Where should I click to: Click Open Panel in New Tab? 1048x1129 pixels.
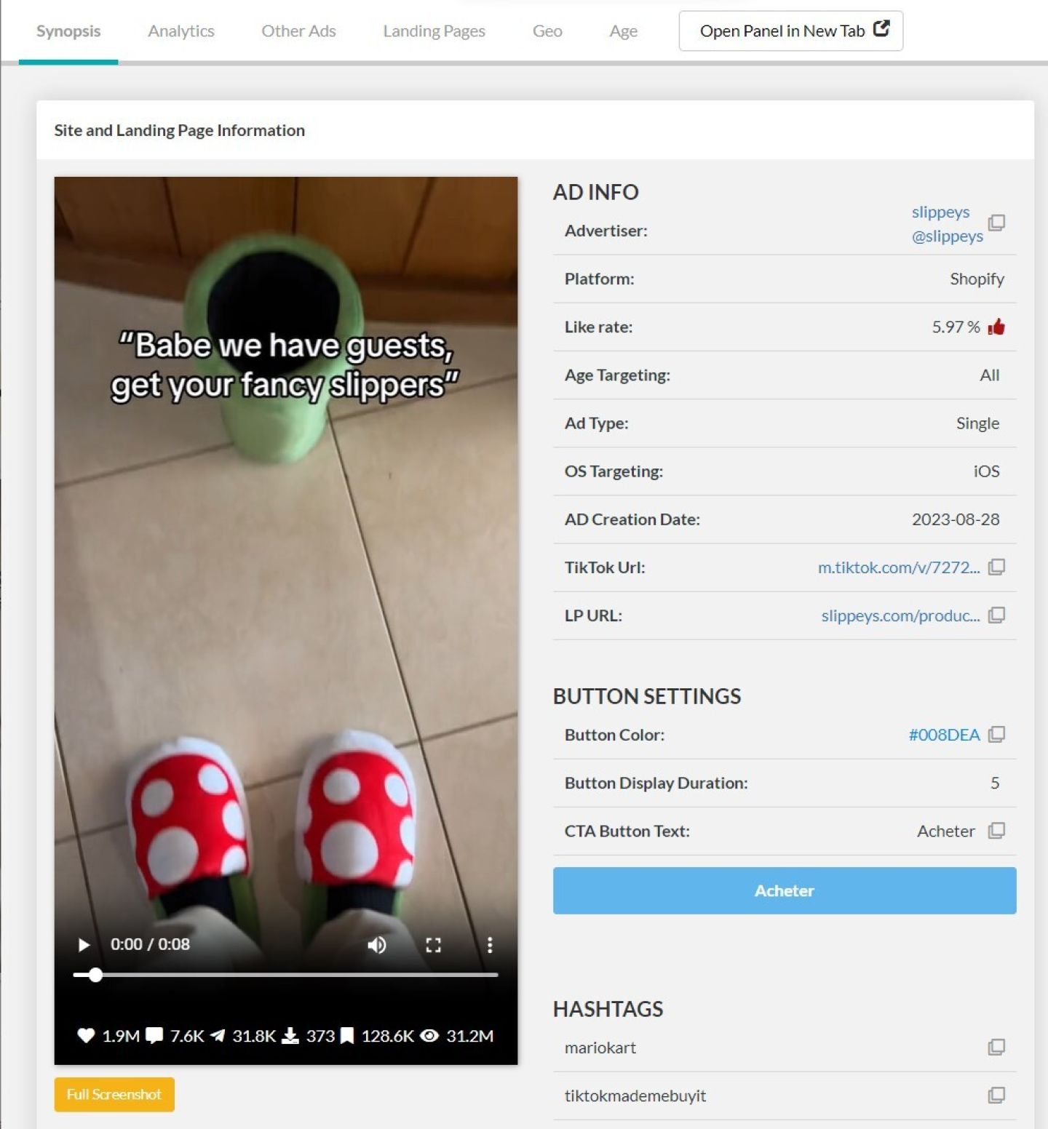[790, 31]
